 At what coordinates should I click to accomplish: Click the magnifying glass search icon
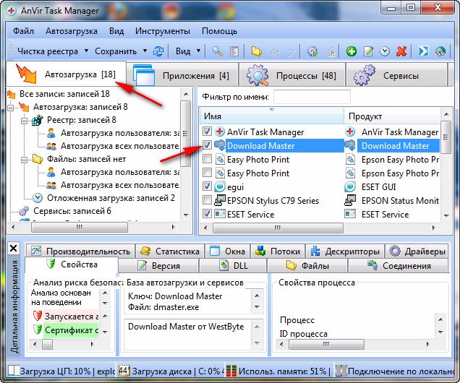218,51
